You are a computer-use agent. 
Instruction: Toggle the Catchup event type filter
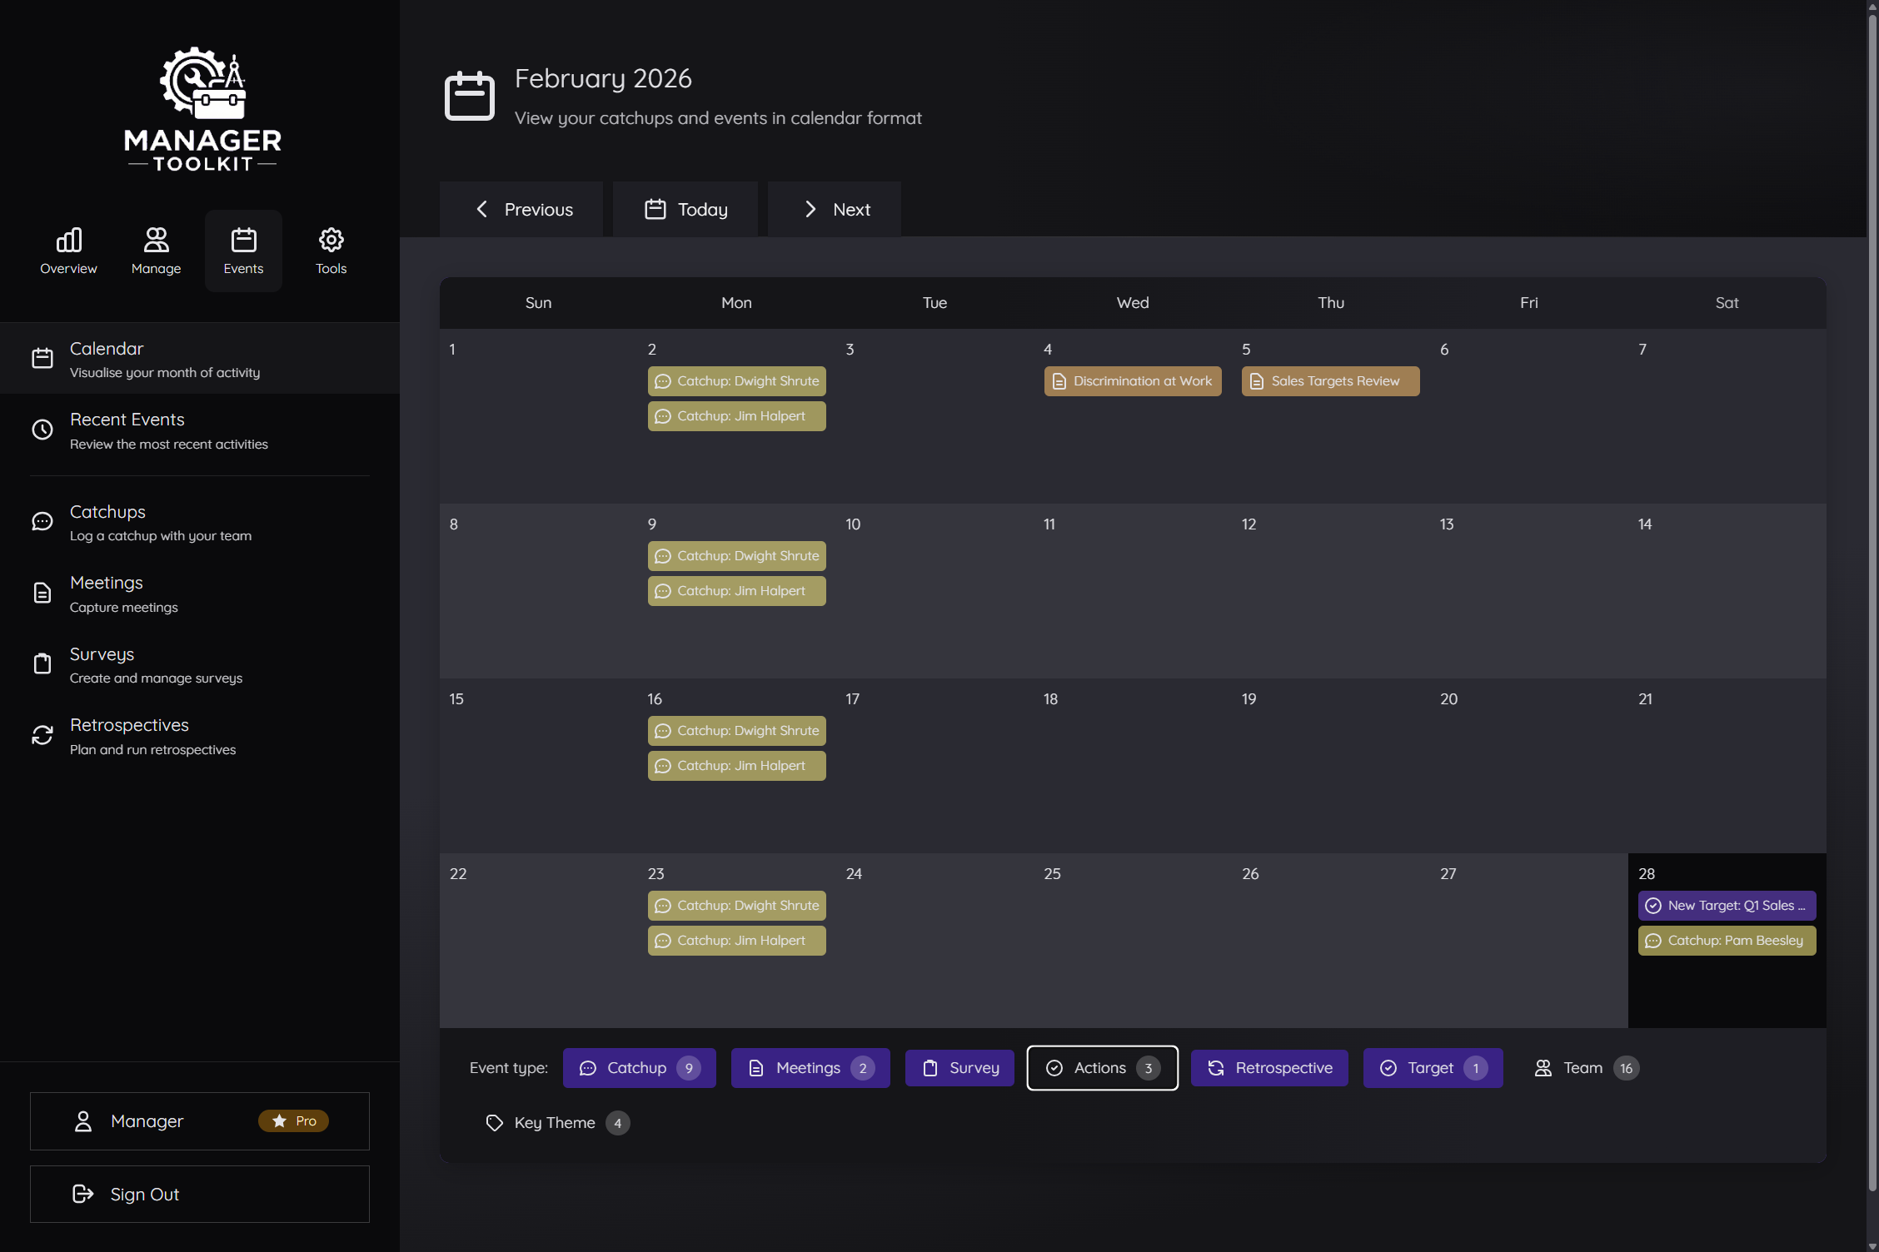(x=639, y=1068)
